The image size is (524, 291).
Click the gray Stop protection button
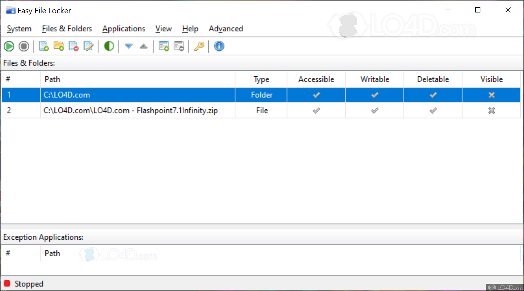pyautogui.click(x=24, y=47)
